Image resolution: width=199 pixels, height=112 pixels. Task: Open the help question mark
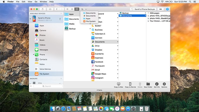tap(167, 9)
